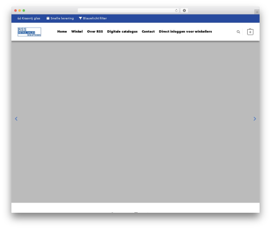Screen dimensions: 271x229
Task: Minimize the window with yellow button
Action: [20, 10]
